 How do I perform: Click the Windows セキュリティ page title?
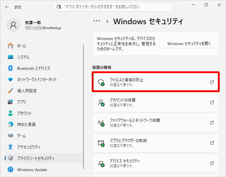[148, 21]
